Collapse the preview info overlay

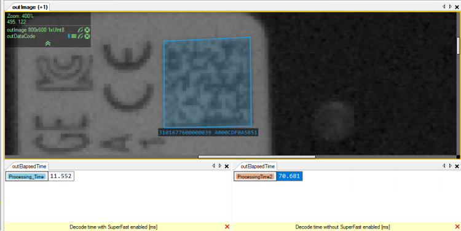pos(48,44)
